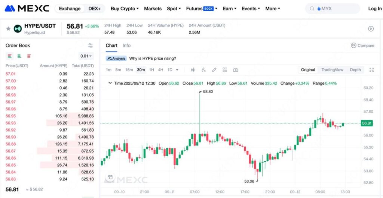This screenshot has width=383, height=198.
Task: Show only buy orders view
Action: 19,56
